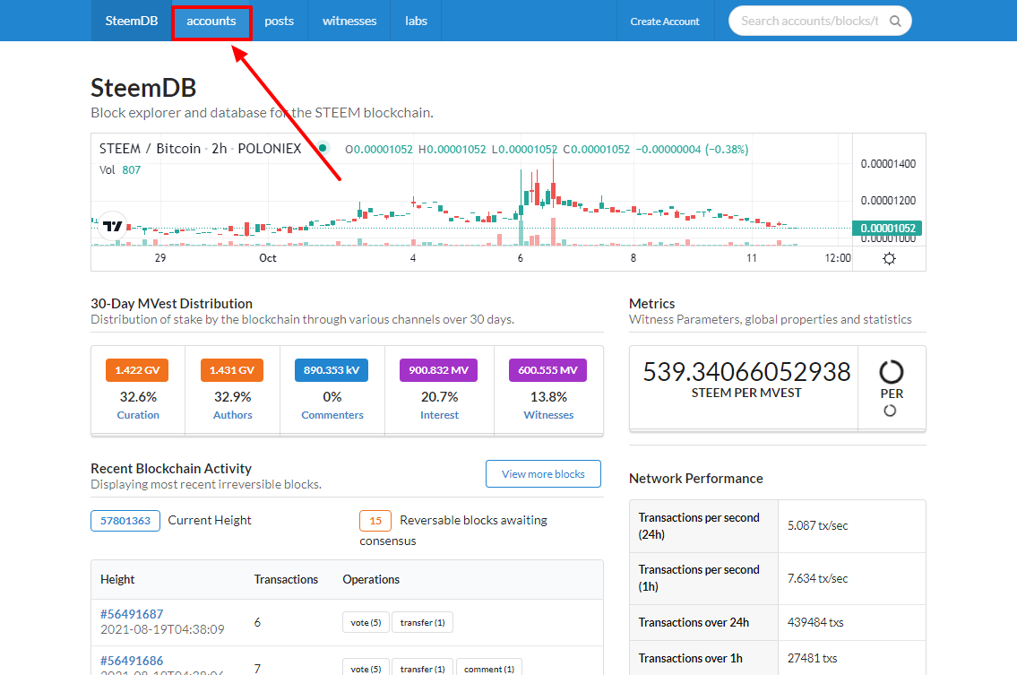Open the witnesses tab
Screen dimensions: 1017x675
click(x=349, y=21)
